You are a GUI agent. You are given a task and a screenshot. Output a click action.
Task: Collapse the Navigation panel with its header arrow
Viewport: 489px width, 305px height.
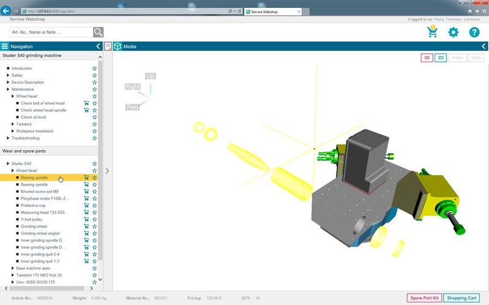(x=98, y=46)
